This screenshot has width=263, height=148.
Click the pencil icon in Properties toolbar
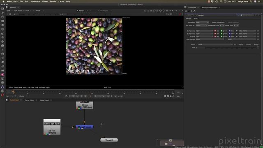(x=194, y=11)
